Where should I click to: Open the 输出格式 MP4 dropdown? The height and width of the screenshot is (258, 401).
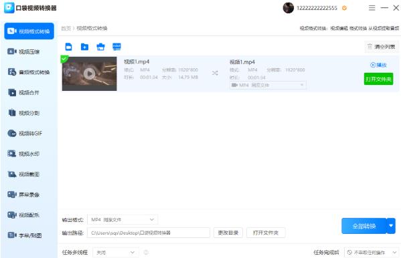123,220
